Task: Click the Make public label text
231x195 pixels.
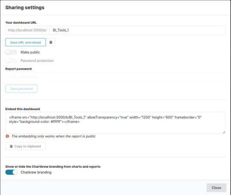Action: (30, 52)
